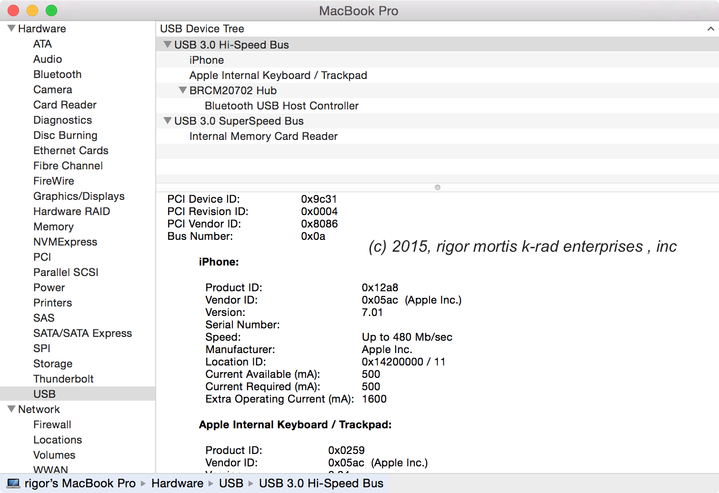719x493 pixels.
Task: Click Hardware in the path bar
Action: (x=177, y=483)
